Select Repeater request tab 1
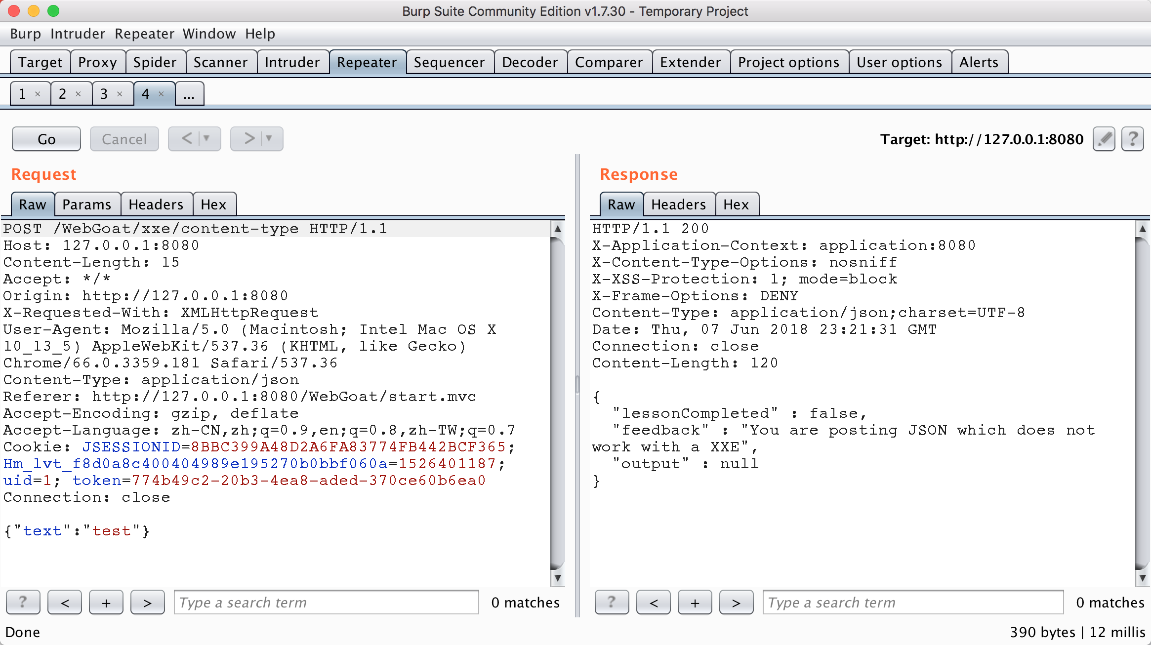 tap(23, 94)
